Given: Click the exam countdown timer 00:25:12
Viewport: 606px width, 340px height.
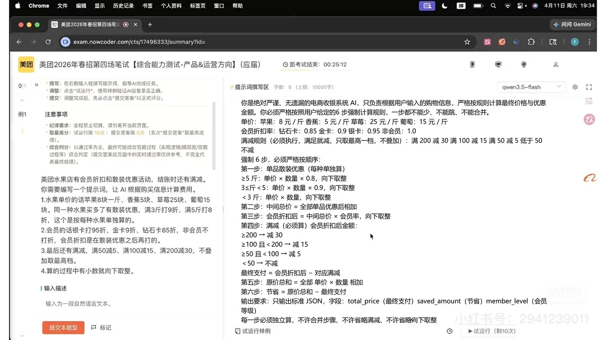Looking at the screenshot, I should pyautogui.click(x=315, y=65).
